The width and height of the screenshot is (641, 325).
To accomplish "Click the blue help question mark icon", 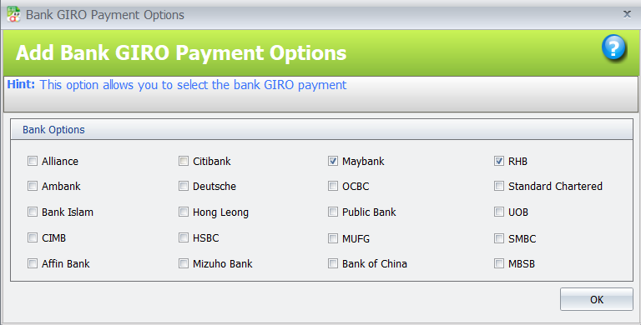I will pos(613,47).
